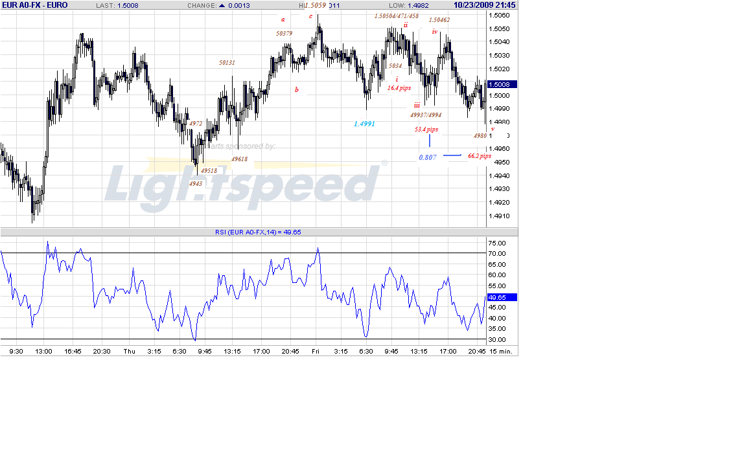The image size is (731, 474).
Task: Click the RSI (EUR A0-FX,14) = 49.65 title
Action: [x=258, y=232]
